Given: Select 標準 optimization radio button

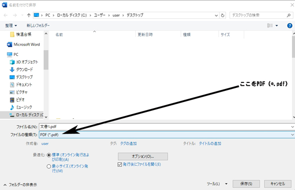Looking at the screenshot, I should pos(49,155).
